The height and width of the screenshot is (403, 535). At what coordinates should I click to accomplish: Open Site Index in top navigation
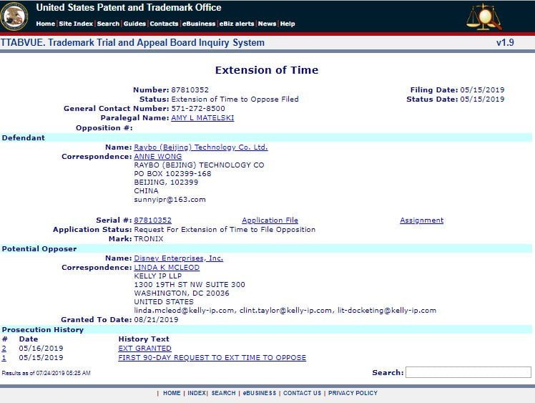pos(76,24)
